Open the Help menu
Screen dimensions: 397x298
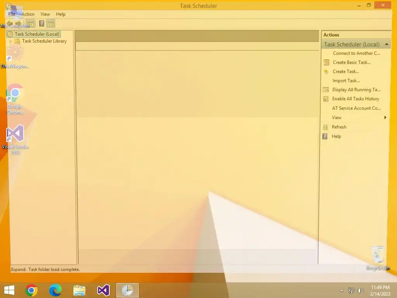click(61, 14)
